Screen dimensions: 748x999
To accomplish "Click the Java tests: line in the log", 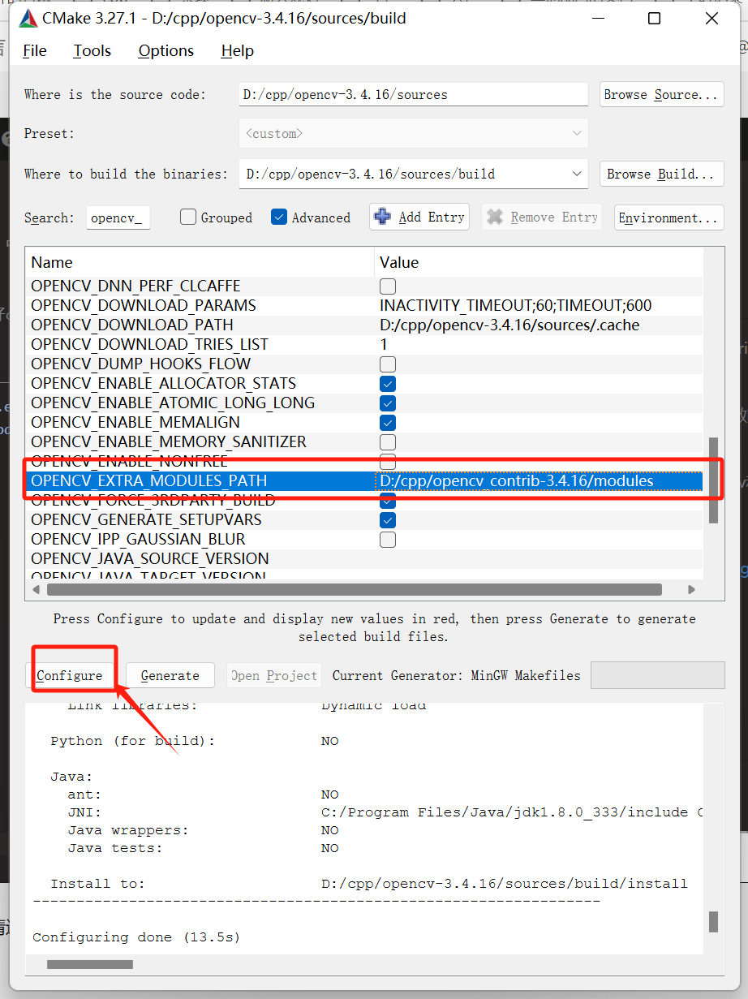I will point(204,848).
